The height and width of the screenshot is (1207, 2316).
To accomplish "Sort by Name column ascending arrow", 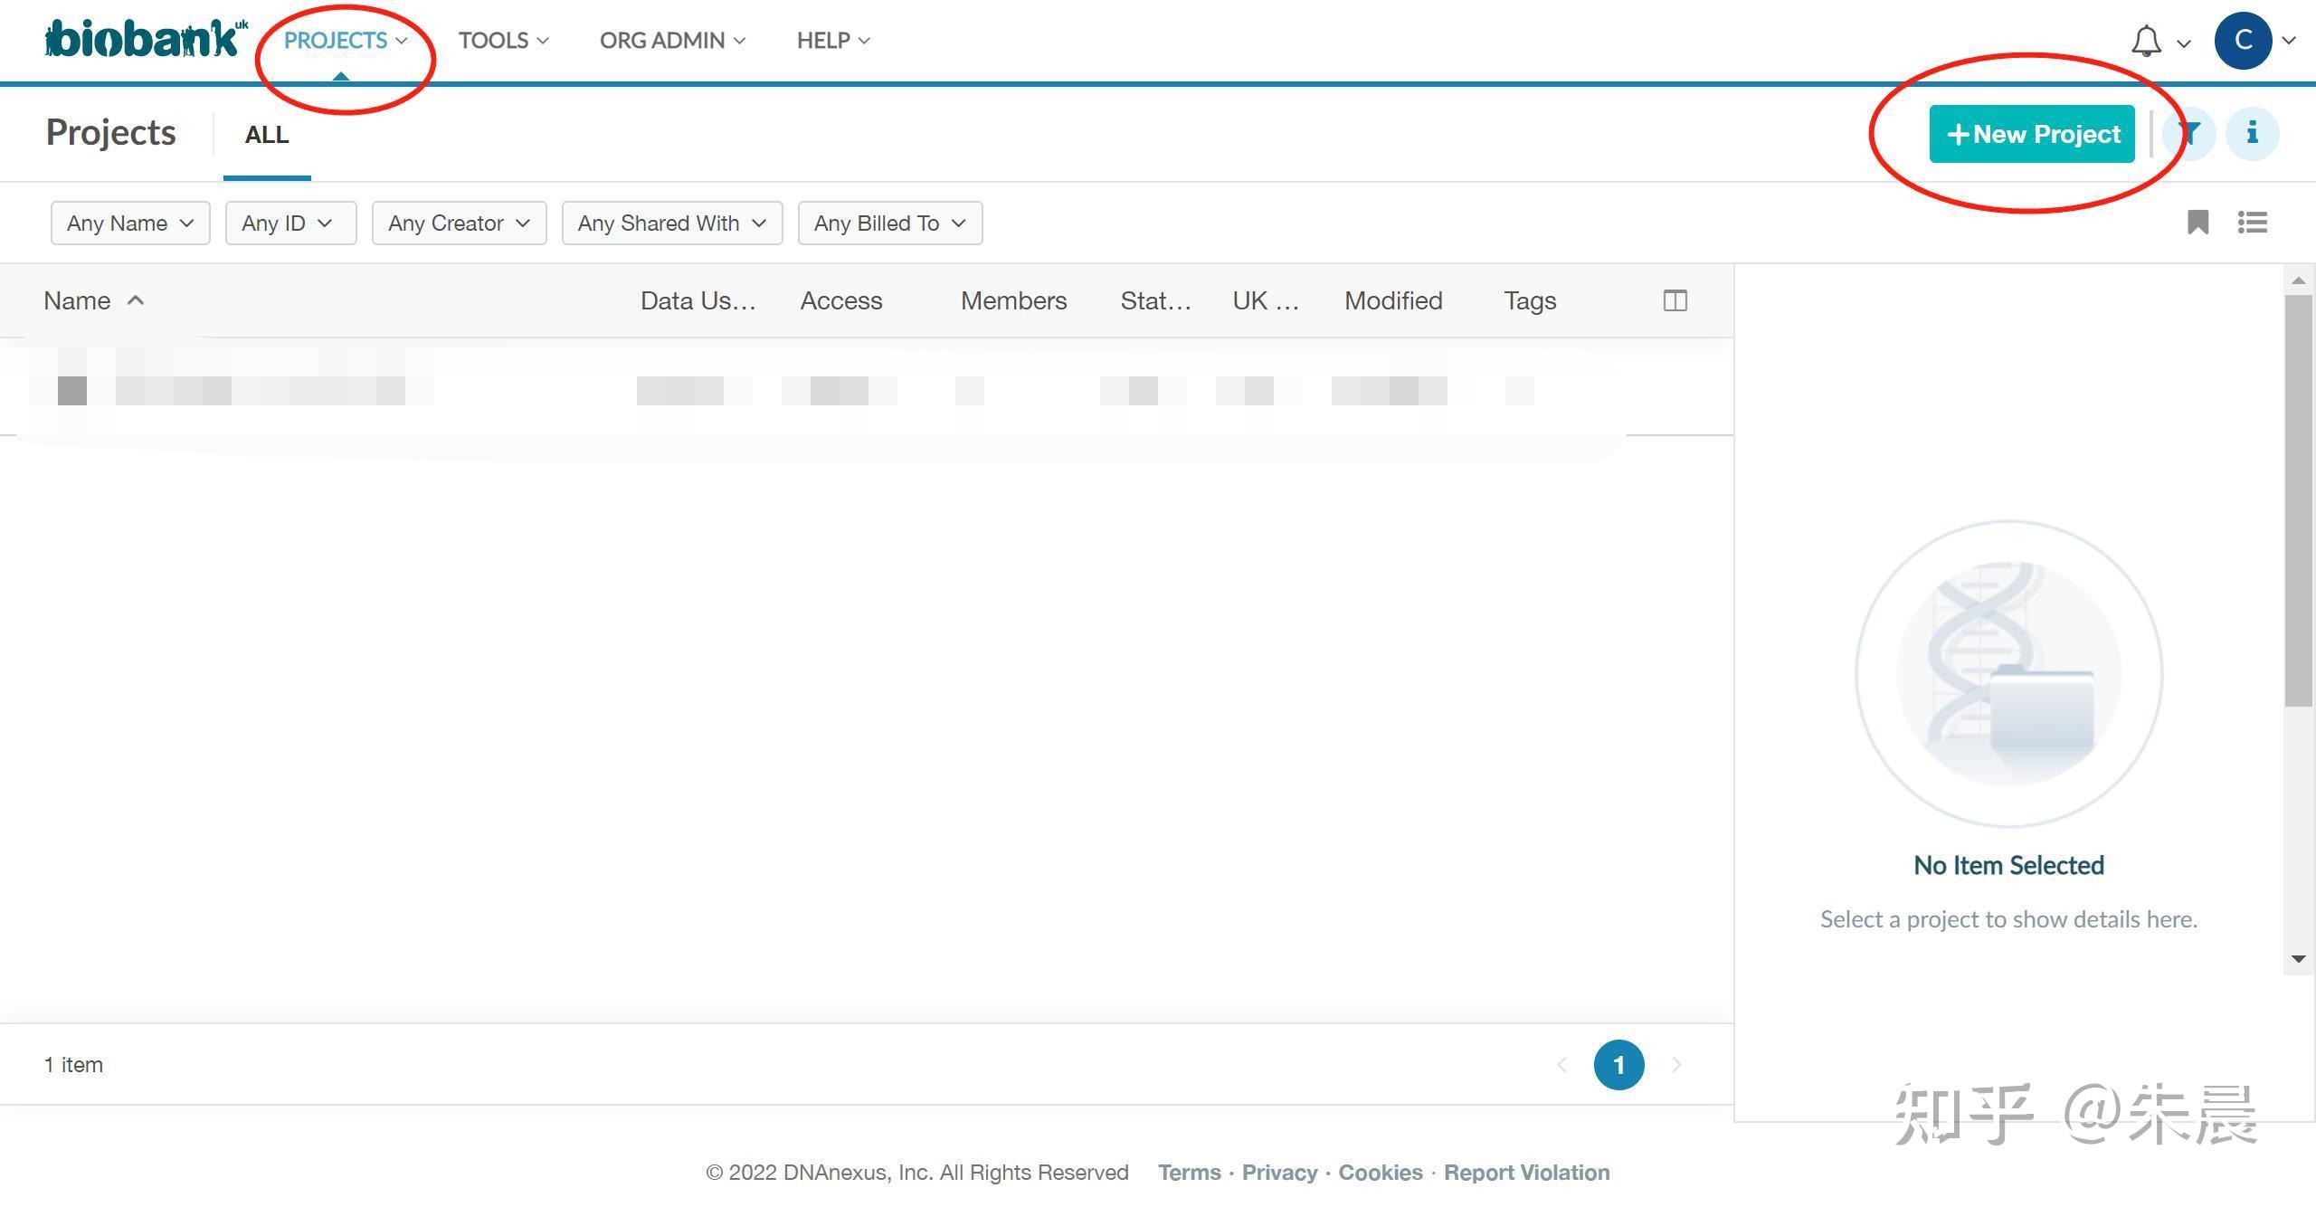I will [x=136, y=300].
